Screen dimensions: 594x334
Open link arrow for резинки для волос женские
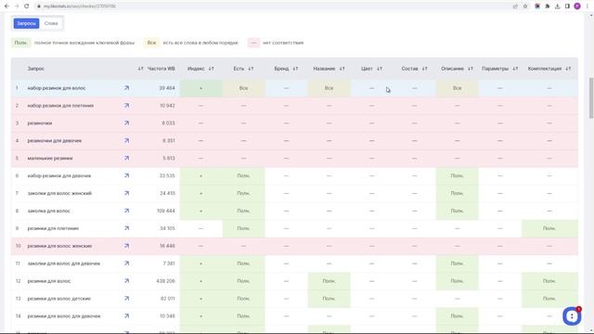pos(126,246)
